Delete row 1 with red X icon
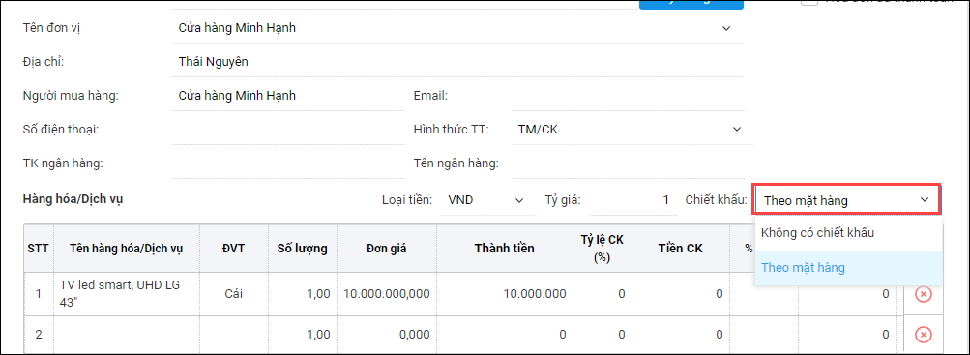Viewport: 970px width, 355px height. [x=923, y=294]
